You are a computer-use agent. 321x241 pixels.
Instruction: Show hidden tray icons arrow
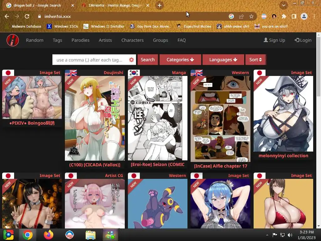tap(267, 235)
